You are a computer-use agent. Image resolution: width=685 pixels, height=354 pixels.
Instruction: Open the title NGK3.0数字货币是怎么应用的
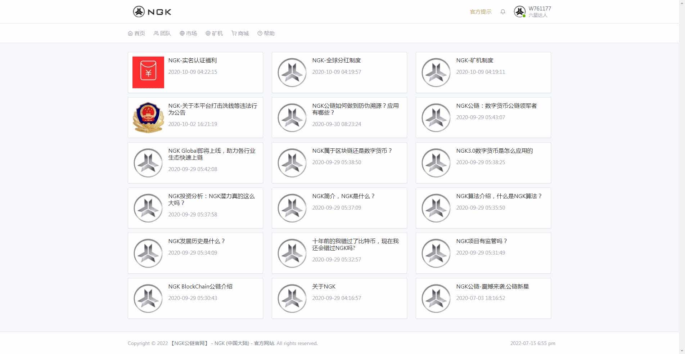(495, 151)
